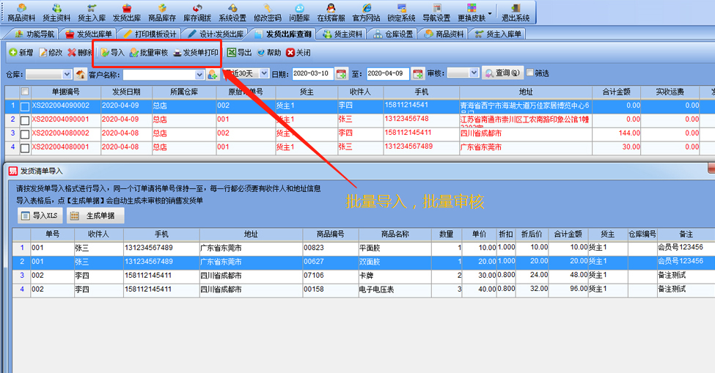The width and height of the screenshot is (715, 373).
Task: Open calendar picker beside start date 2020-03-10
Action: [341, 74]
